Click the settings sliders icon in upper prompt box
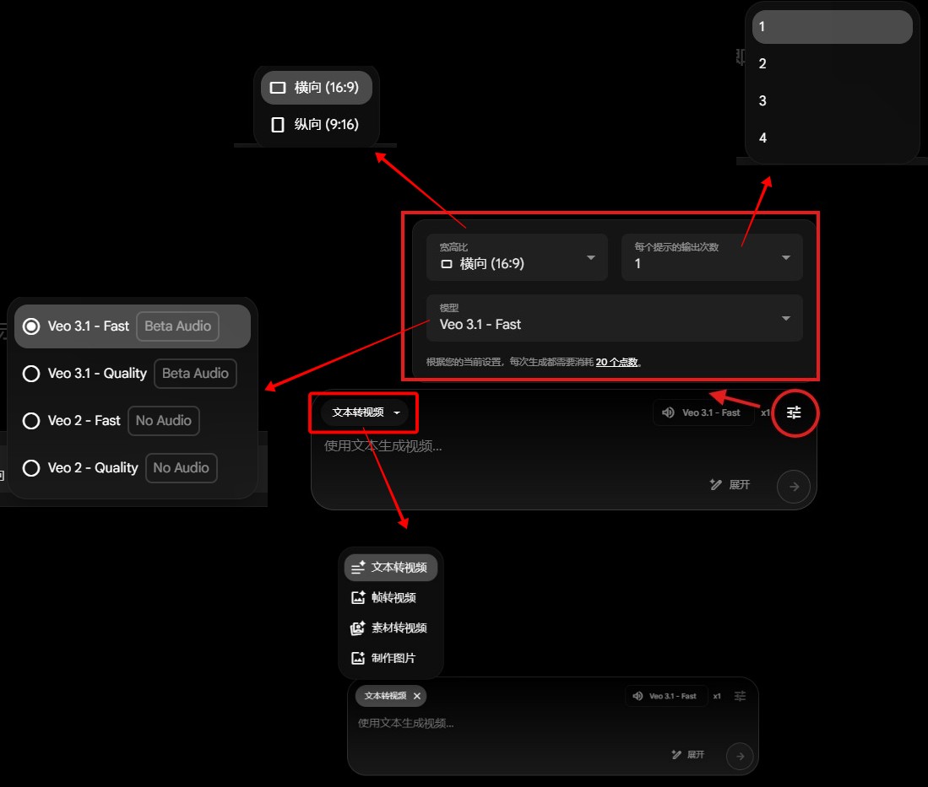 [794, 412]
